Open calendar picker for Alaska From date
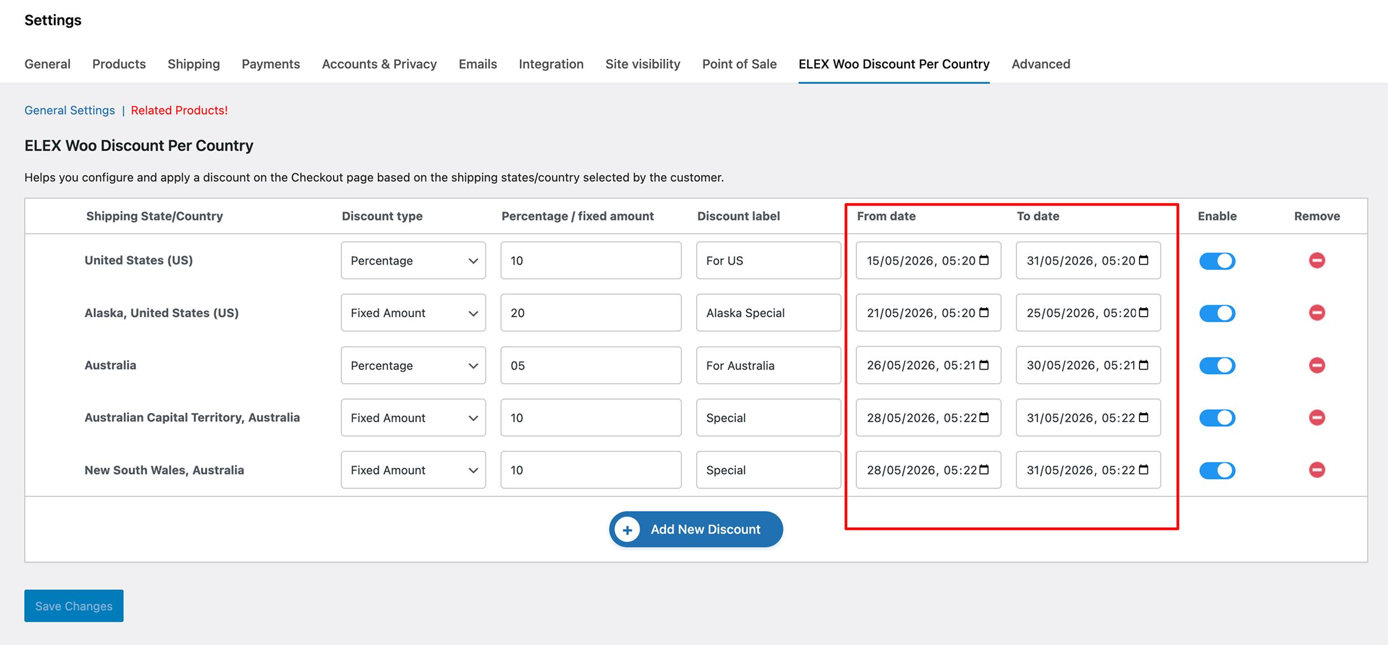 984,312
